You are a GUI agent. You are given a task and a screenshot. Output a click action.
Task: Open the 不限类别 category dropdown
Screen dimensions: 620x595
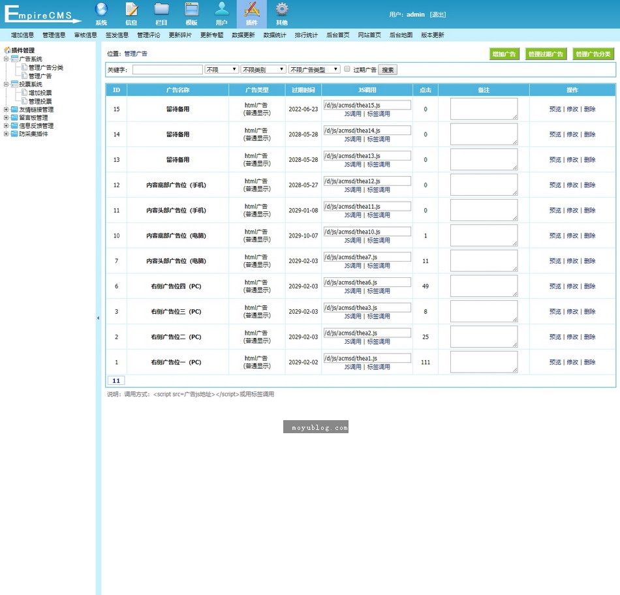point(264,70)
